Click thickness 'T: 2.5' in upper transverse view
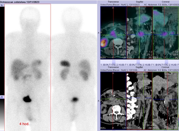179x131 pixels. (x=123, y=52)
